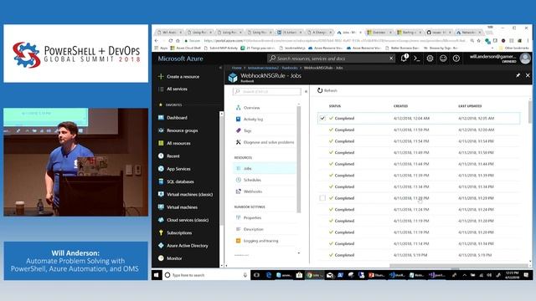The height and width of the screenshot is (301, 536).
Task: Click the runbook menu vertical scrollbar
Action: coord(299,159)
